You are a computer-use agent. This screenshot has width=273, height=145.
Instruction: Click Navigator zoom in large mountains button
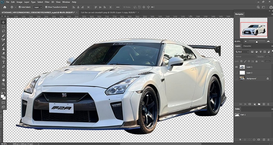click(x=268, y=41)
